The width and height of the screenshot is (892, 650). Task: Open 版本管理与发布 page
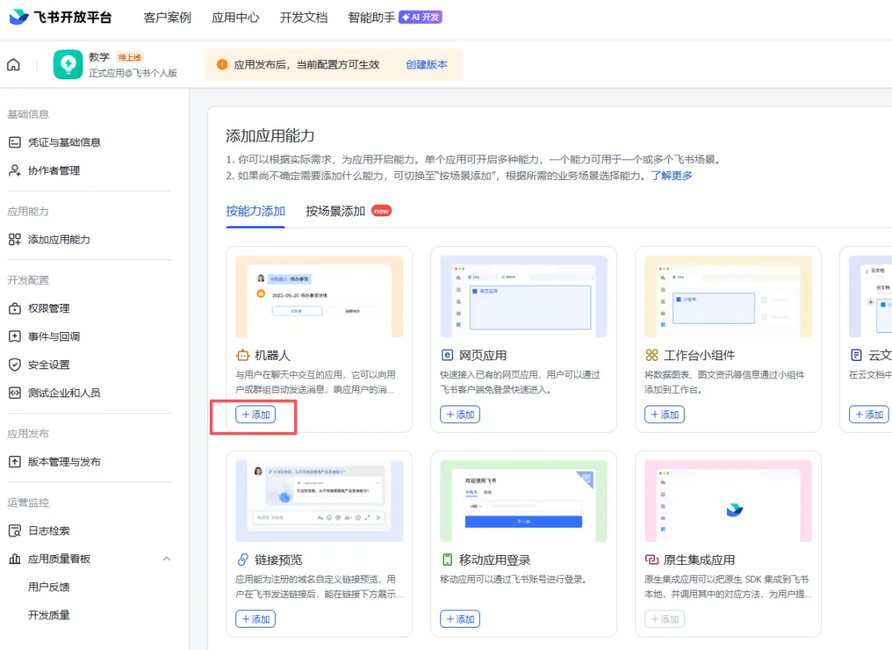coord(64,462)
